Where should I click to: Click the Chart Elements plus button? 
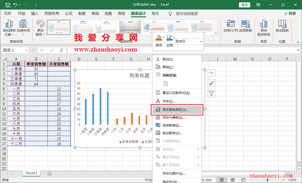211,73
